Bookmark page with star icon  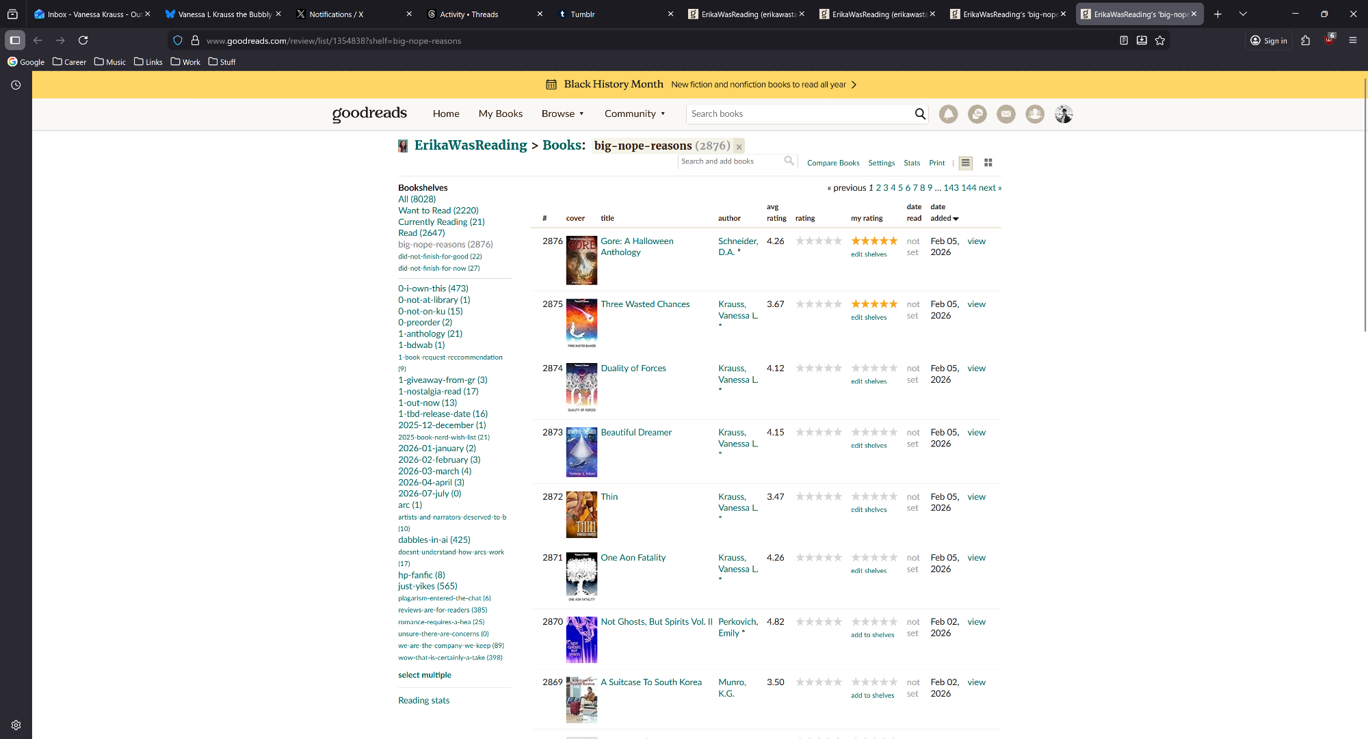[1160, 40]
